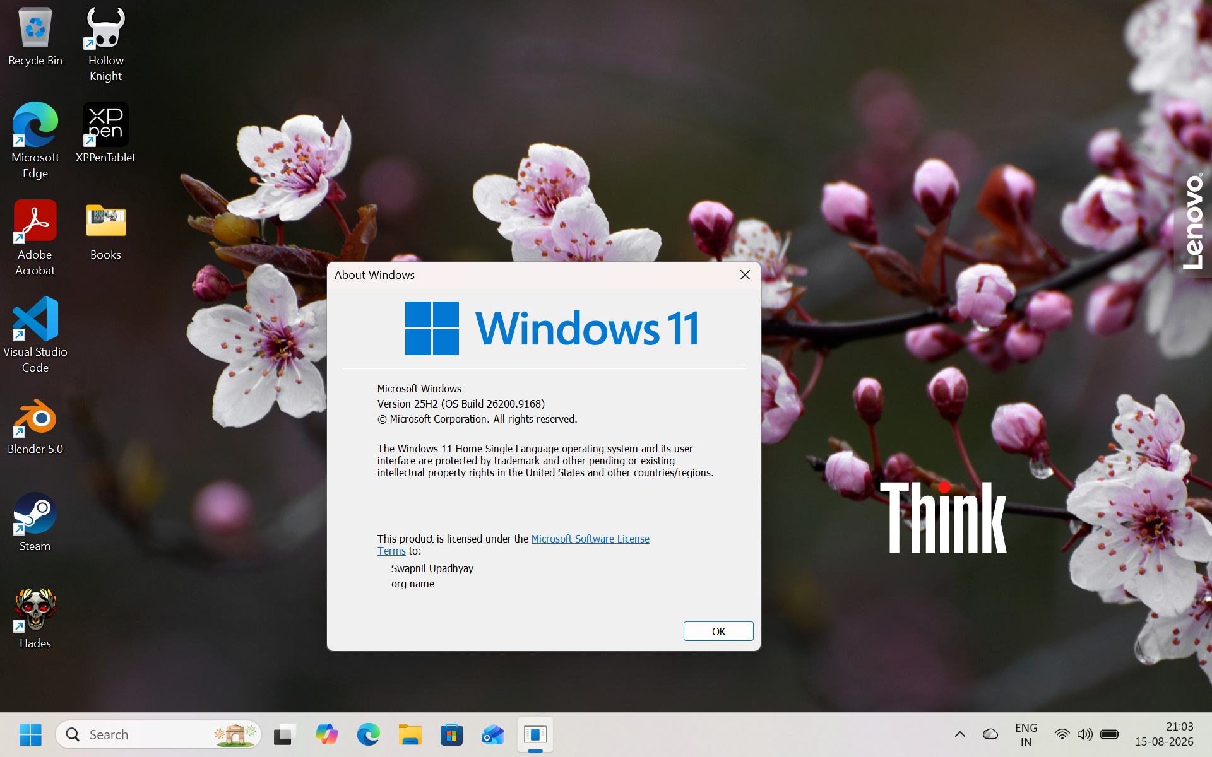Screen dimensions: 1212x757
Task: Open the clock and date panel
Action: [1164, 734]
